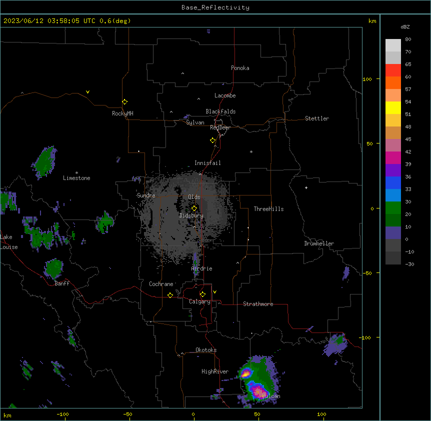
Task: Click the yellow storm cell east of HighRiver
Action: tap(245, 373)
